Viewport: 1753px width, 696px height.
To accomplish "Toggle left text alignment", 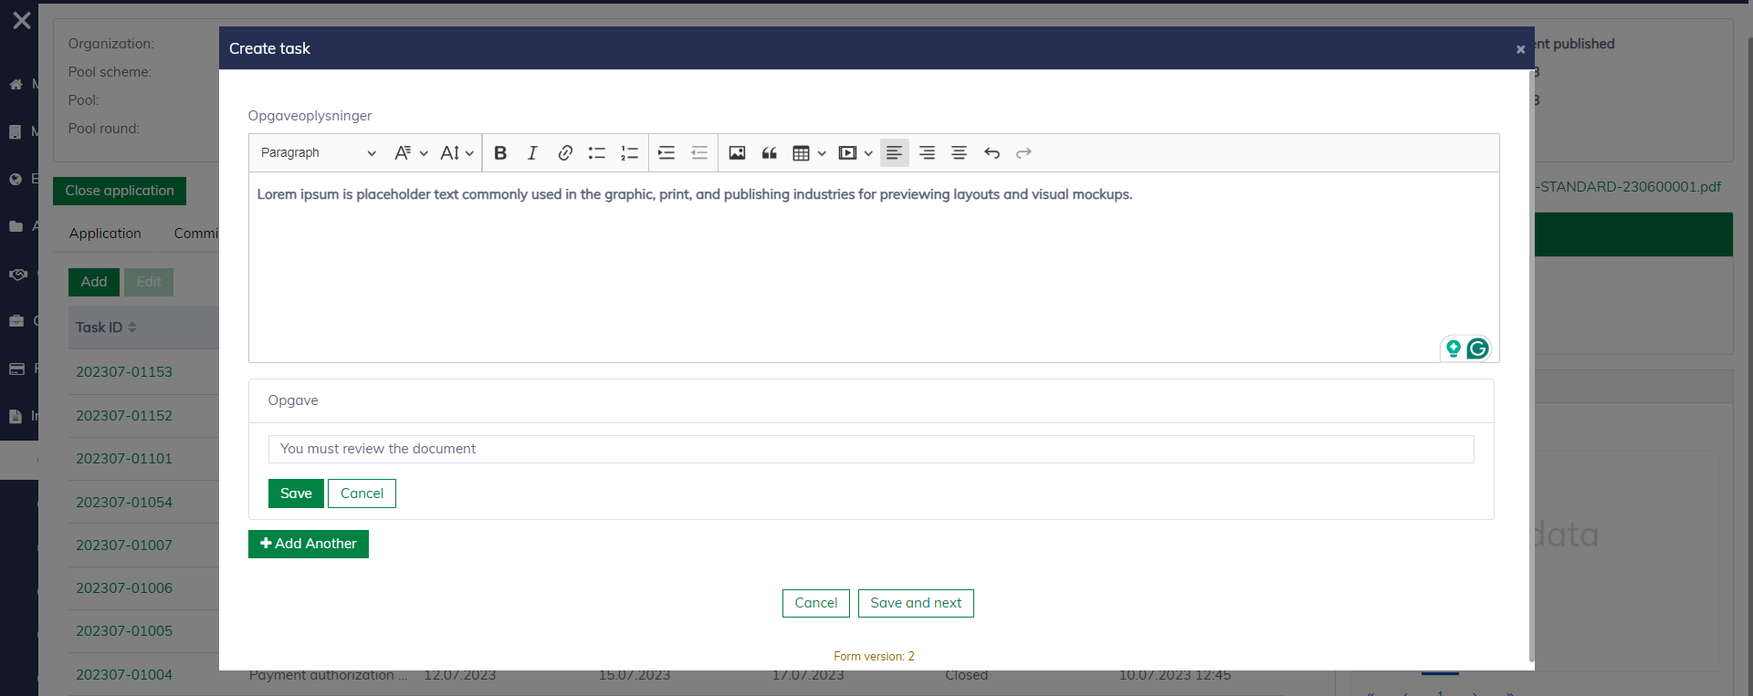I will coord(894,153).
